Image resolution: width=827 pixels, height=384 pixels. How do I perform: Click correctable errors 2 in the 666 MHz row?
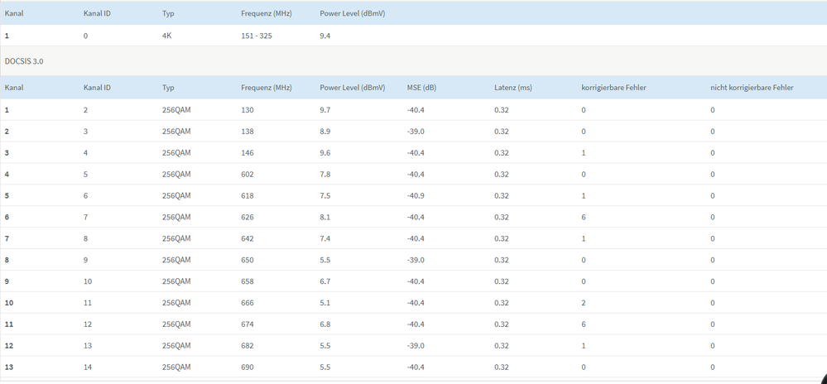pyautogui.click(x=584, y=303)
